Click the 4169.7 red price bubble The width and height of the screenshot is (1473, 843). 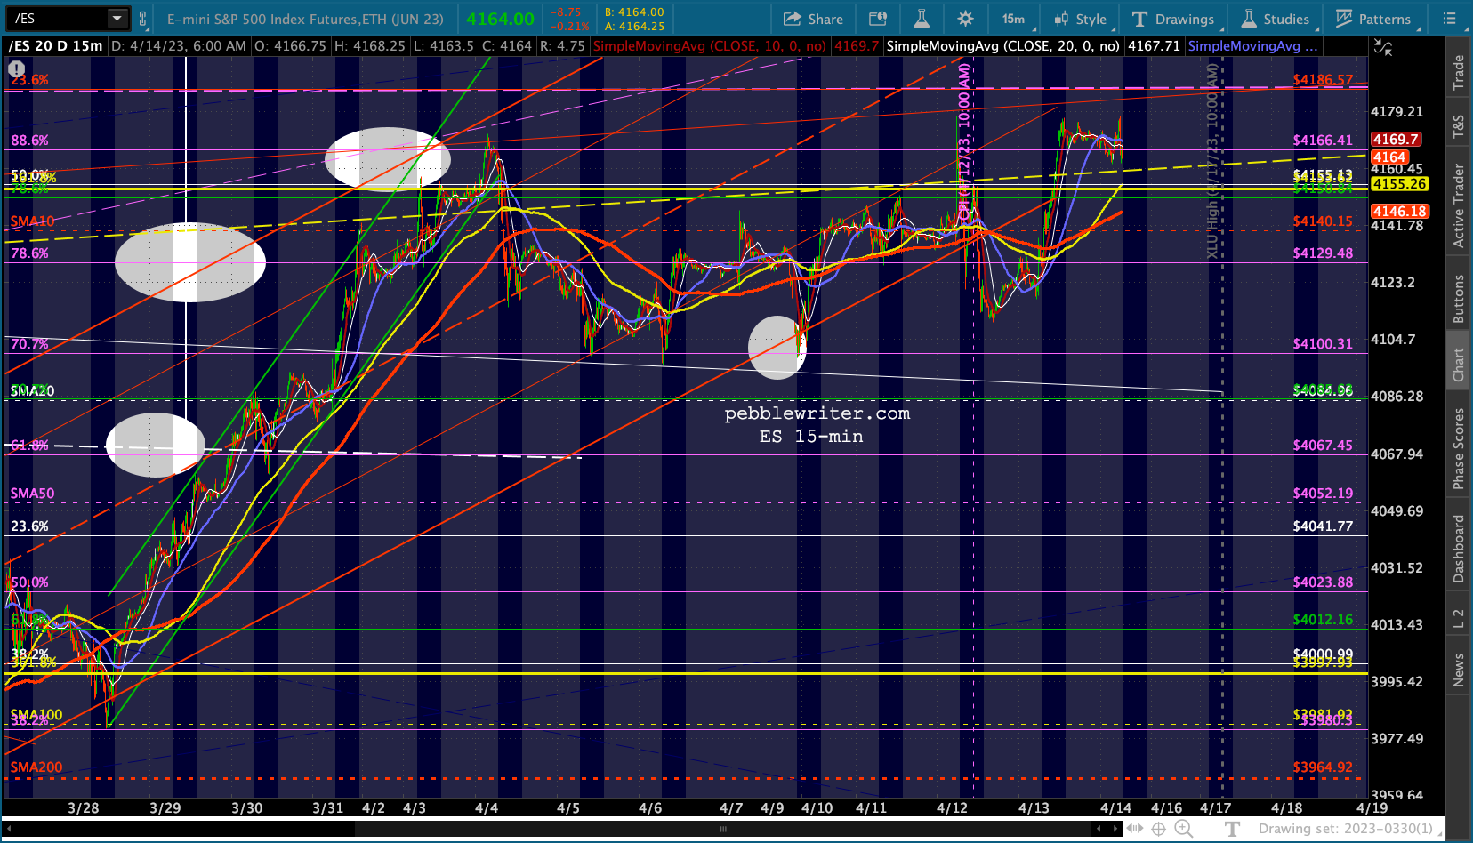[x=1396, y=140]
